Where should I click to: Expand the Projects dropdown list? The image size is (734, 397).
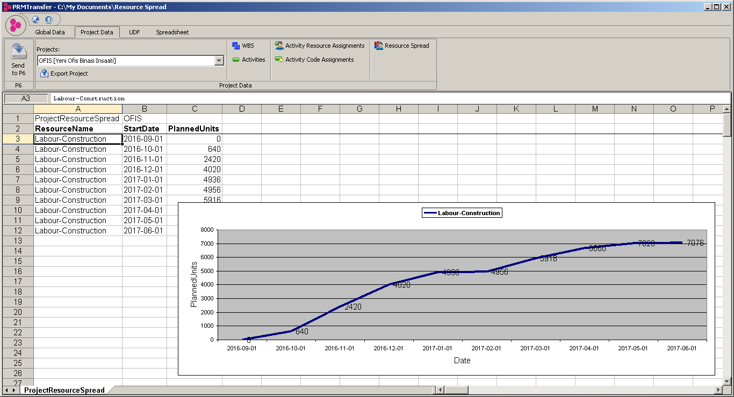[x=219, y=60]
